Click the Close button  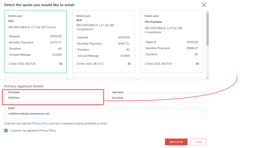pos(198,142)
